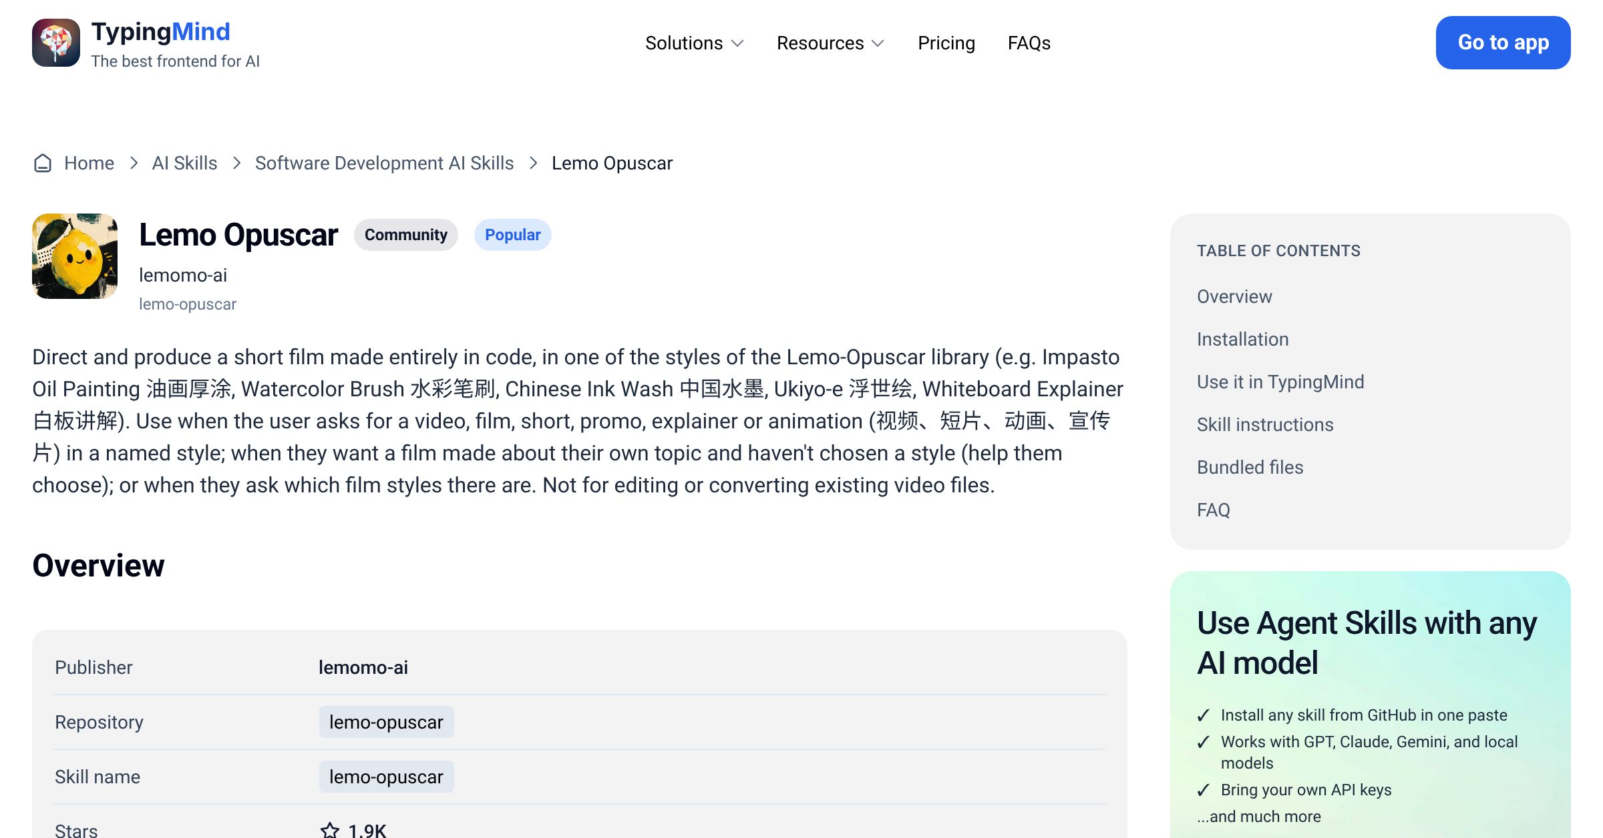The image size is (1603, 838).
Task: Click the Lemo Opuscar breadcrumb item
Action: tap(612, 163)
